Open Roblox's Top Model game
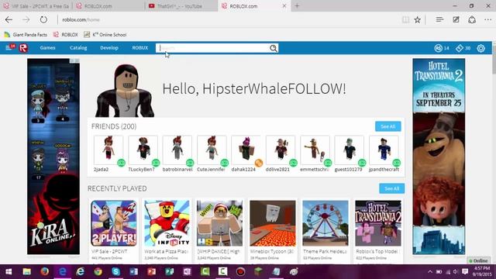 378,223
